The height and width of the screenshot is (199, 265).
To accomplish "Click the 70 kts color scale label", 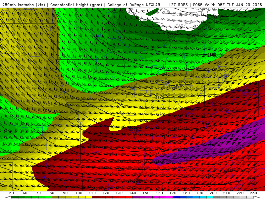I will (38, 193).
